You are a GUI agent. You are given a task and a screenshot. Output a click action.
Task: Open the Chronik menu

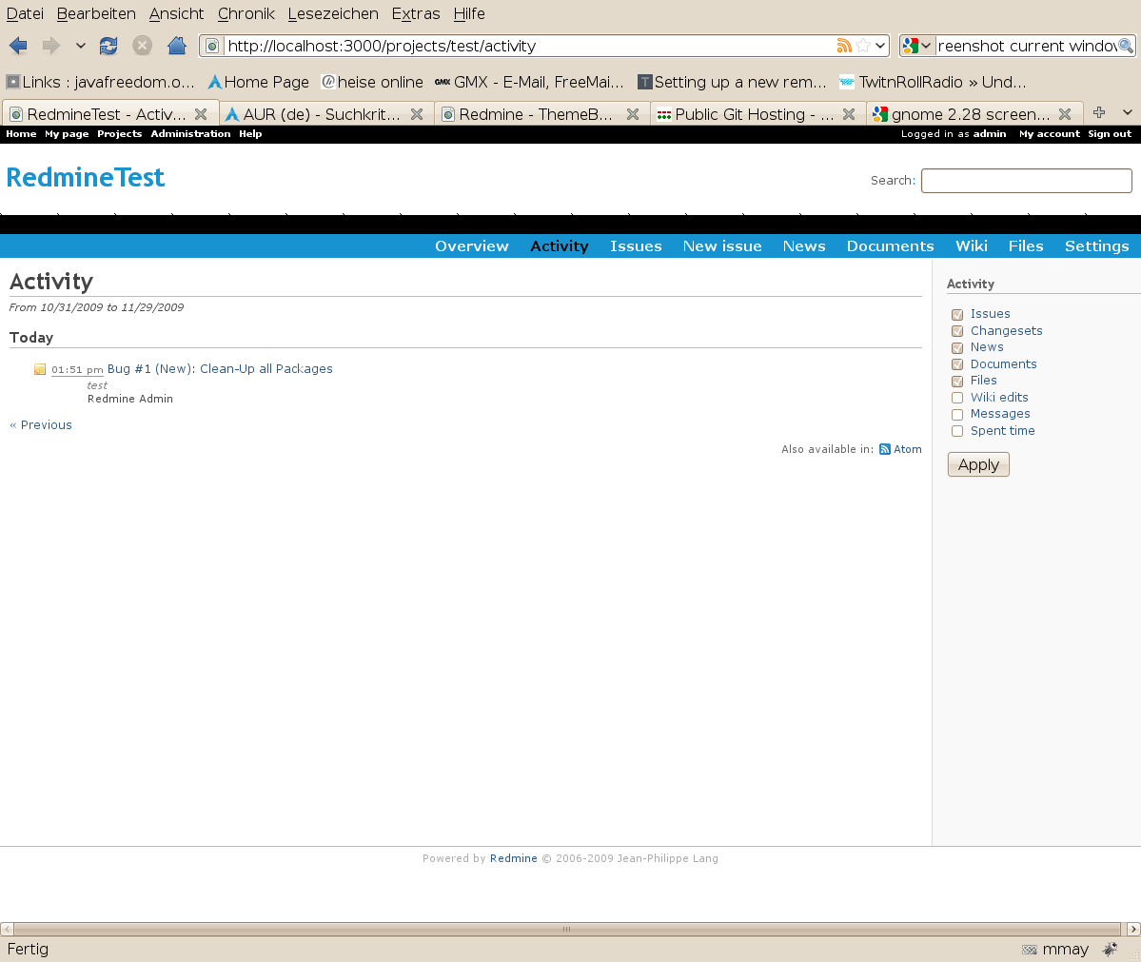246,14
